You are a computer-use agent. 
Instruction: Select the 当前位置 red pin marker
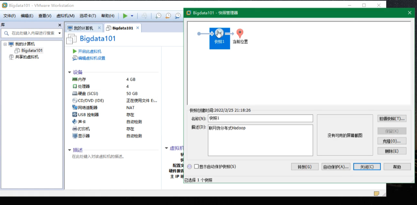click(240, 33)
